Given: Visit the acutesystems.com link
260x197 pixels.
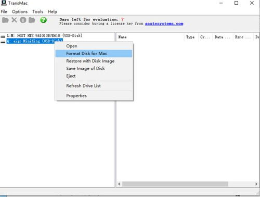Looking at the screenshot, I should 164,23.
